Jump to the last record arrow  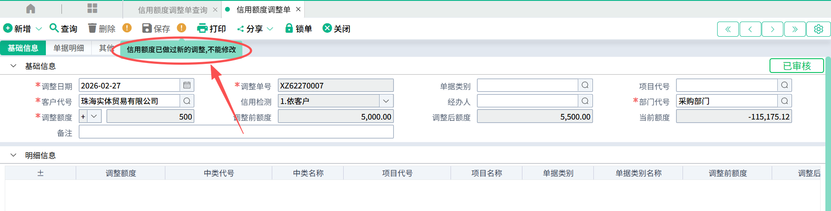point(795,29)
